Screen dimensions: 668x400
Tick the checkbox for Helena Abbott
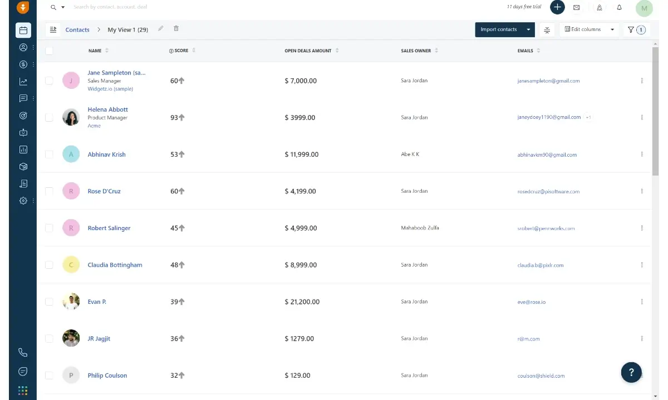coord(49,117)
